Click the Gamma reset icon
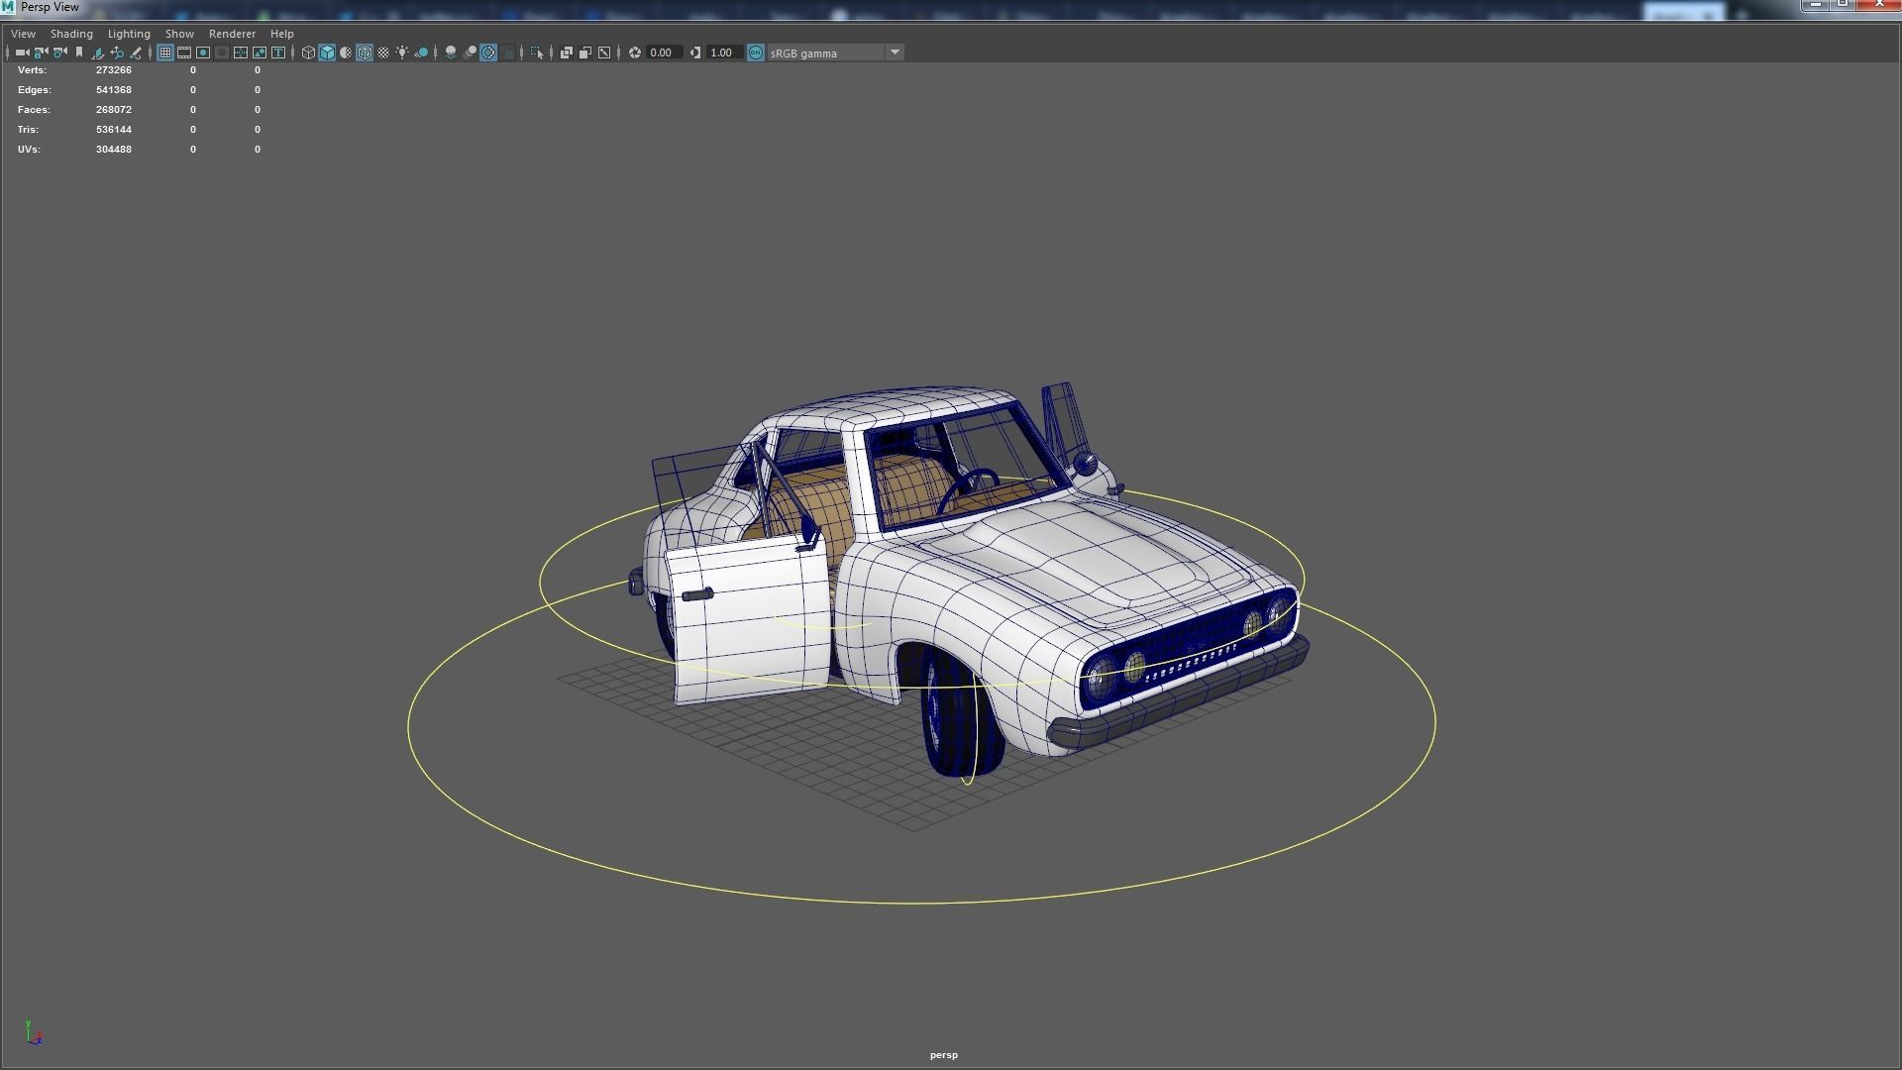 click(695, 53)
